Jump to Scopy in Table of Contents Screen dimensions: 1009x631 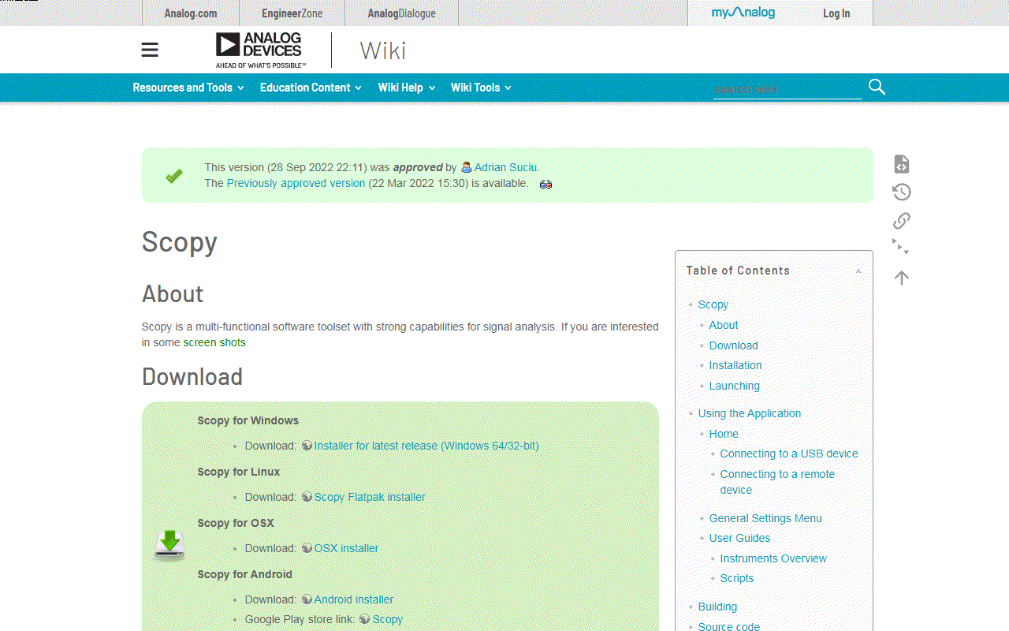click(713, 304)
